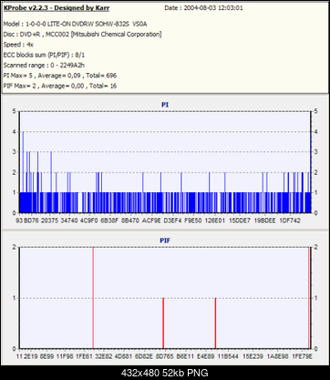Click 19BDEE label on PI axis
The image size is (330, 380).
[265, 221]
